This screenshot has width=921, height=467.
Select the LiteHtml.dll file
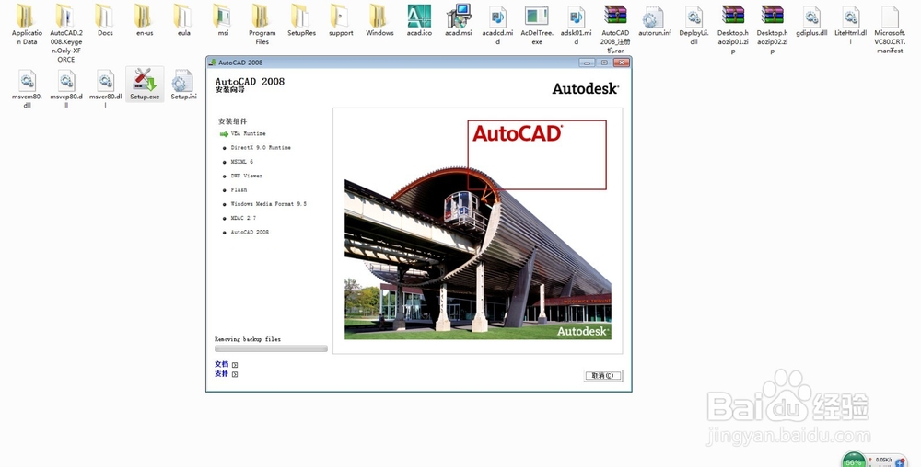pos(850,25)
